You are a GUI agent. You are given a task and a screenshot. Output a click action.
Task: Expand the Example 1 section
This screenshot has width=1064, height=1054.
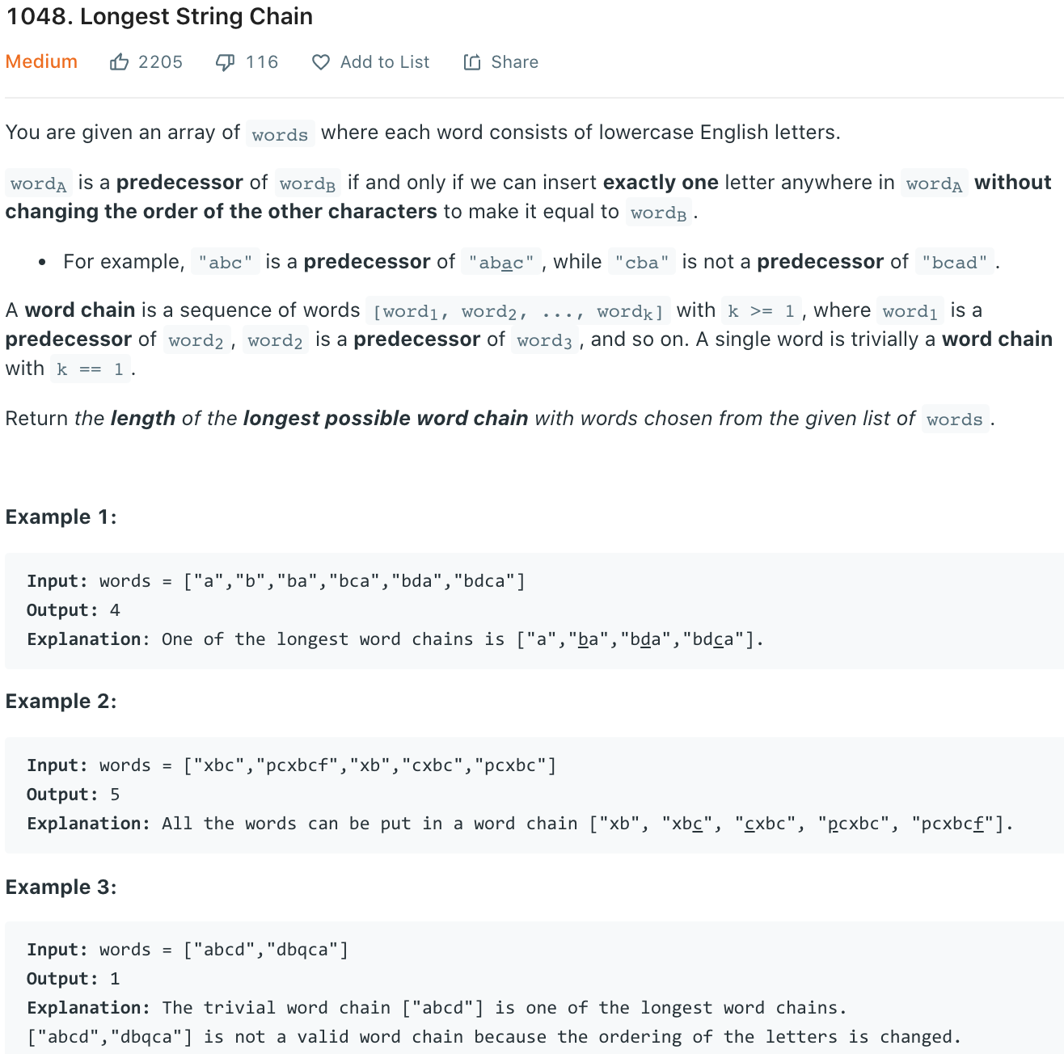(x=61, y=516)
